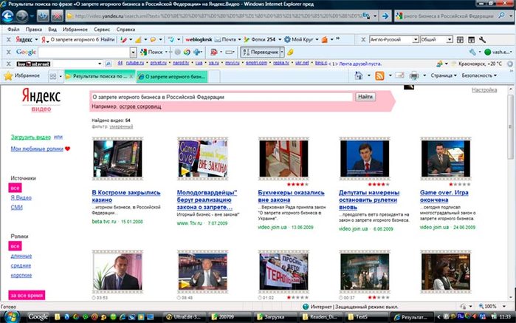Click the Go arrow beside address bar

(x=385, y=16)
